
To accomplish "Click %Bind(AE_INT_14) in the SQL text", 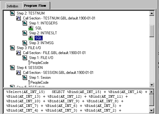I will pyautogui.click(x=125, y=92).
